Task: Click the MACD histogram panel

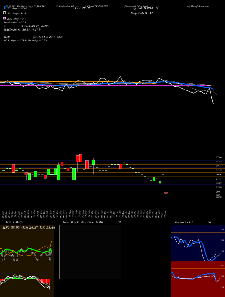Action: [27, 279]
